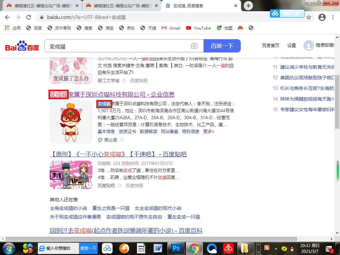Click the browser back arrow
340x255 pixels.
7,17
